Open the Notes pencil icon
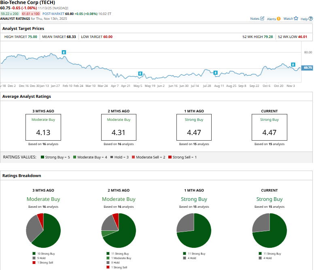314x270 pixels. pos(262,19)
